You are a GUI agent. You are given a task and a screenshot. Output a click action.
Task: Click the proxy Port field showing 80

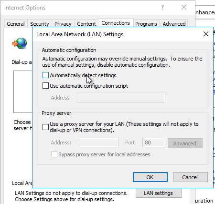pos(154,143)
